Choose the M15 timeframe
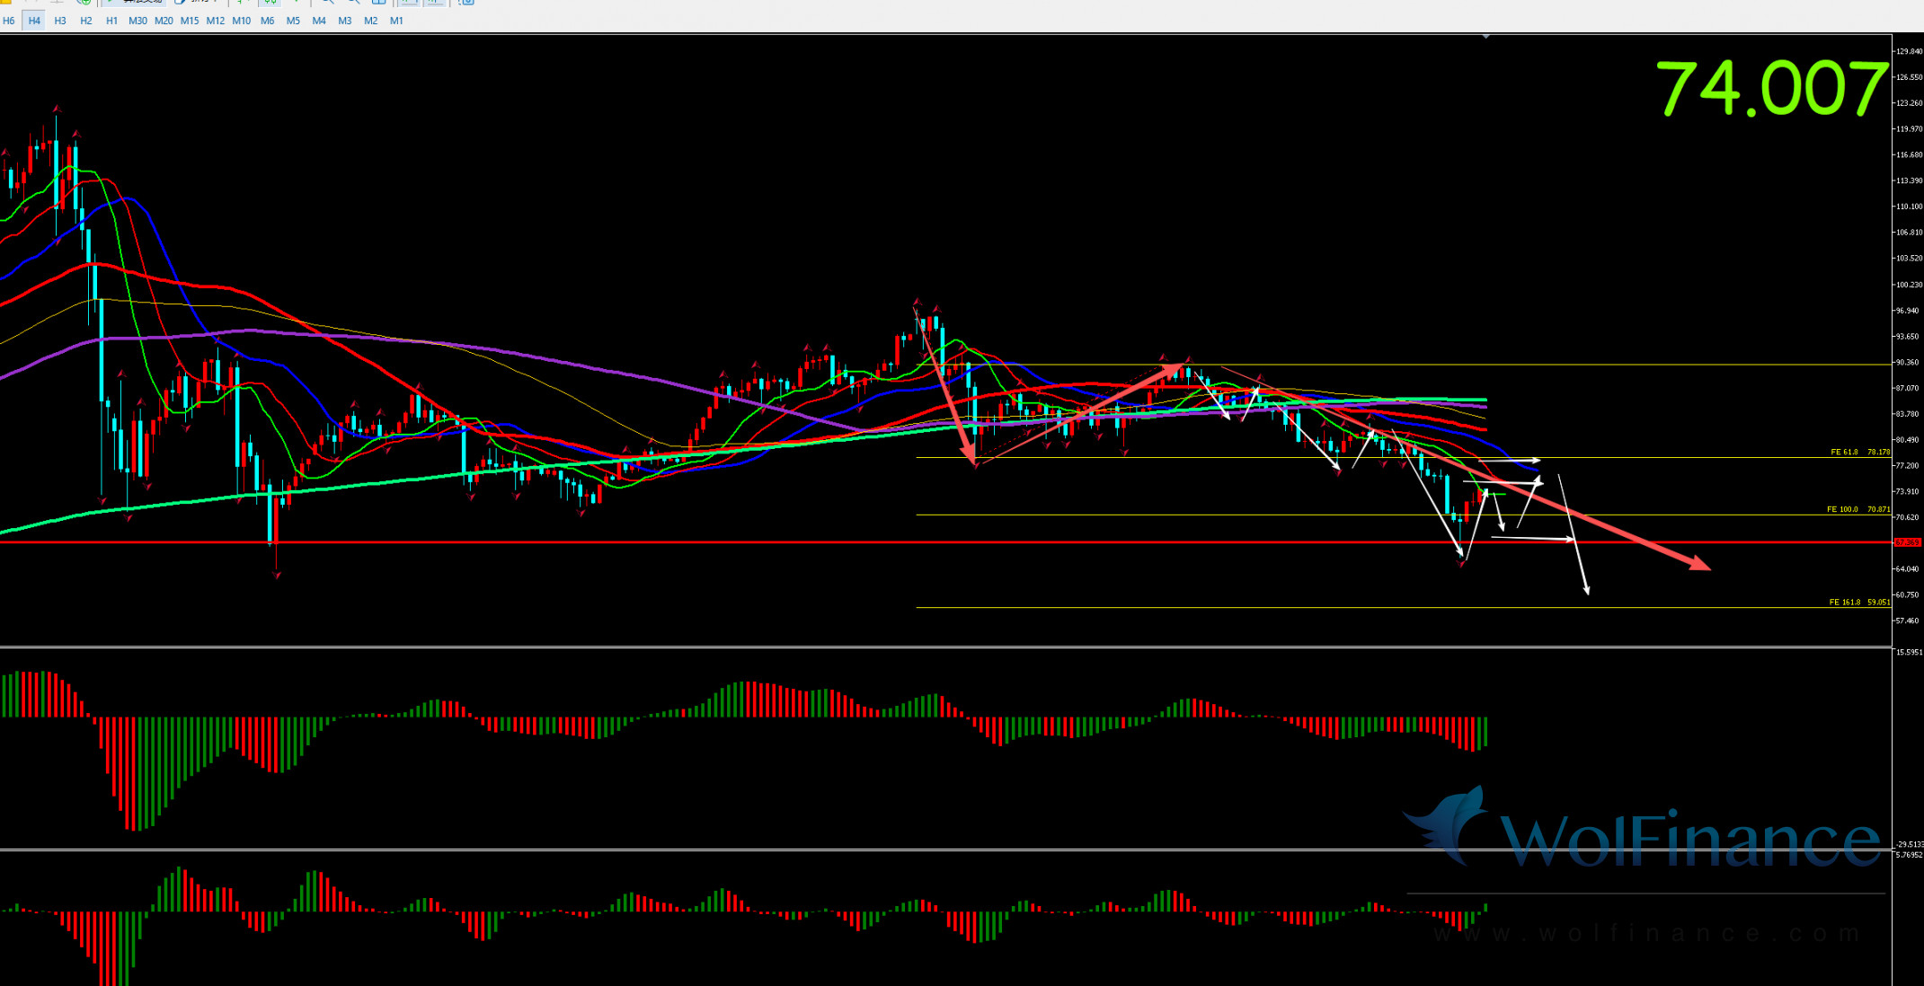Viewport: 1924px width, 986px height. coord(190,21)
